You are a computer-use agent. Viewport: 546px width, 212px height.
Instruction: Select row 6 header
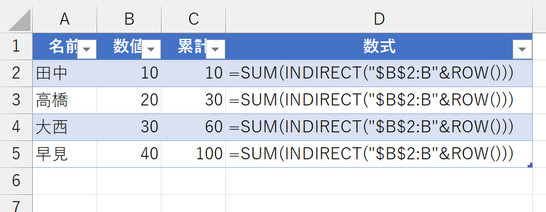point(16,180)
